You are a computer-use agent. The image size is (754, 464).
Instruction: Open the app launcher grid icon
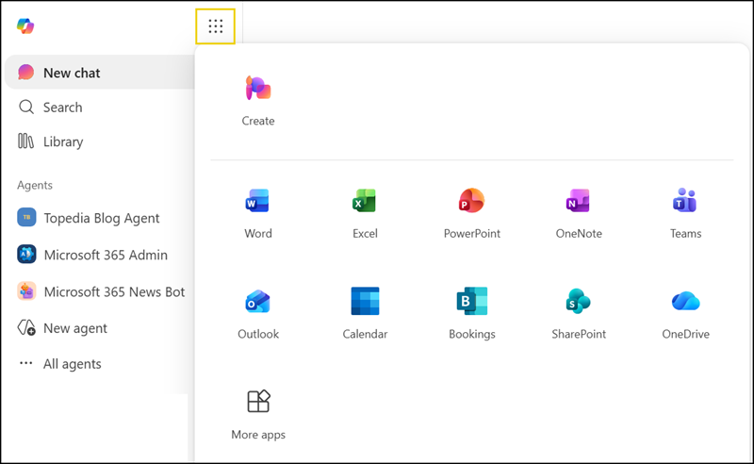tap(216, 26)
